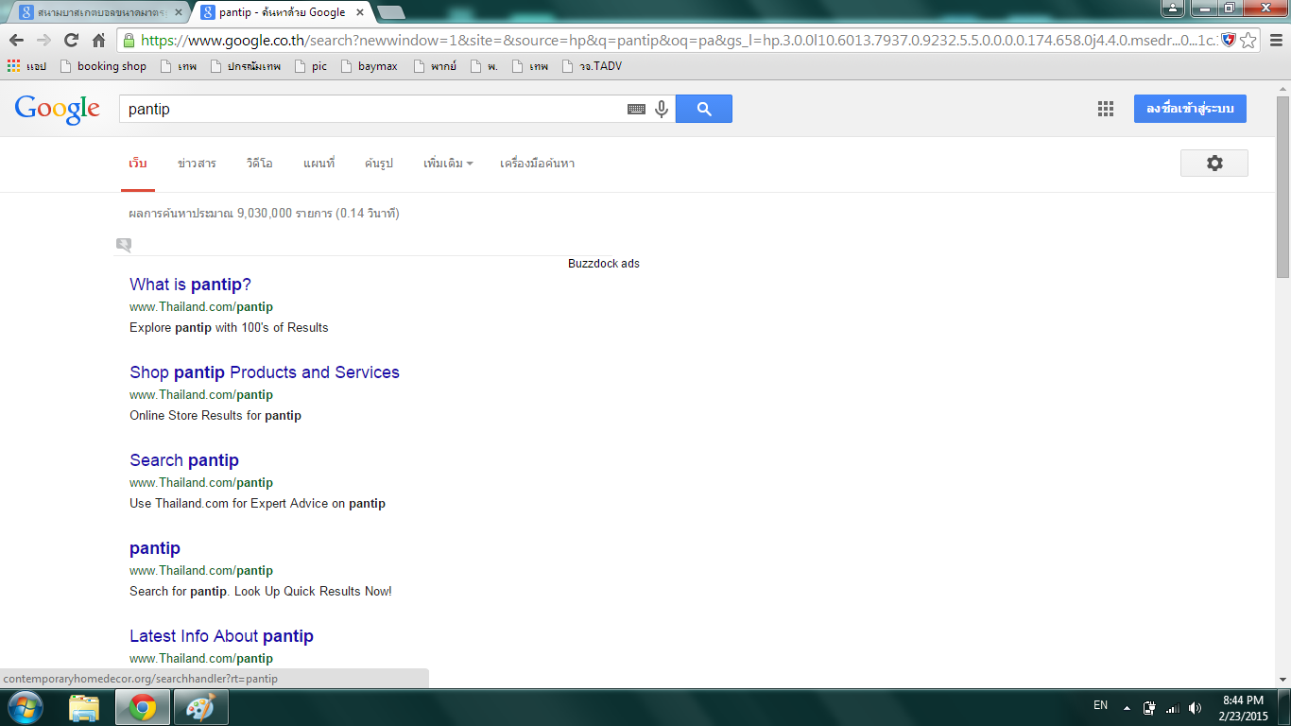This screenshot has height=726, width=1291.
Task: Show วิดีโอ search results
Action: point(260,164)
